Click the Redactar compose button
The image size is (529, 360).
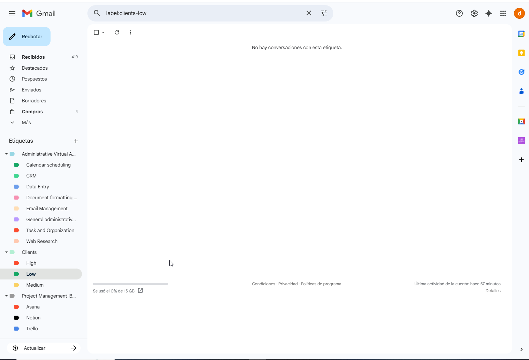click(27, 37)
